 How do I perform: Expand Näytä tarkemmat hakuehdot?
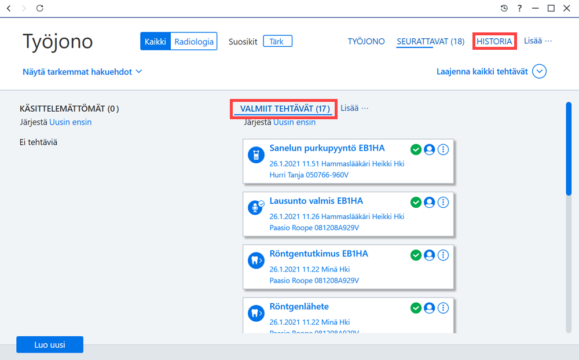(x=82, y=72)
